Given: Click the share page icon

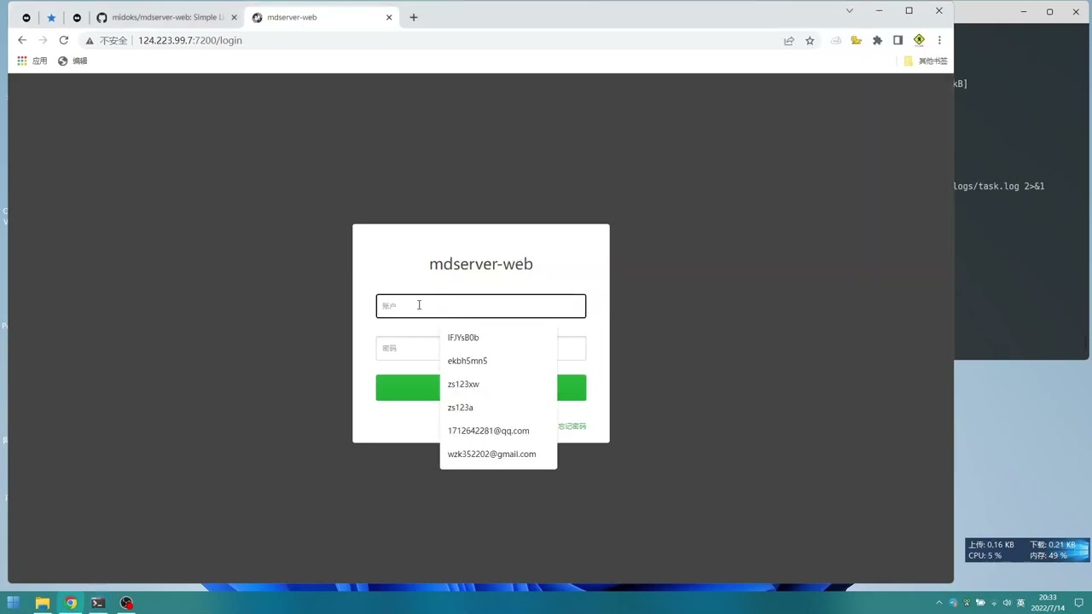Looking at the screenshot, I should [x=789, y=40].
